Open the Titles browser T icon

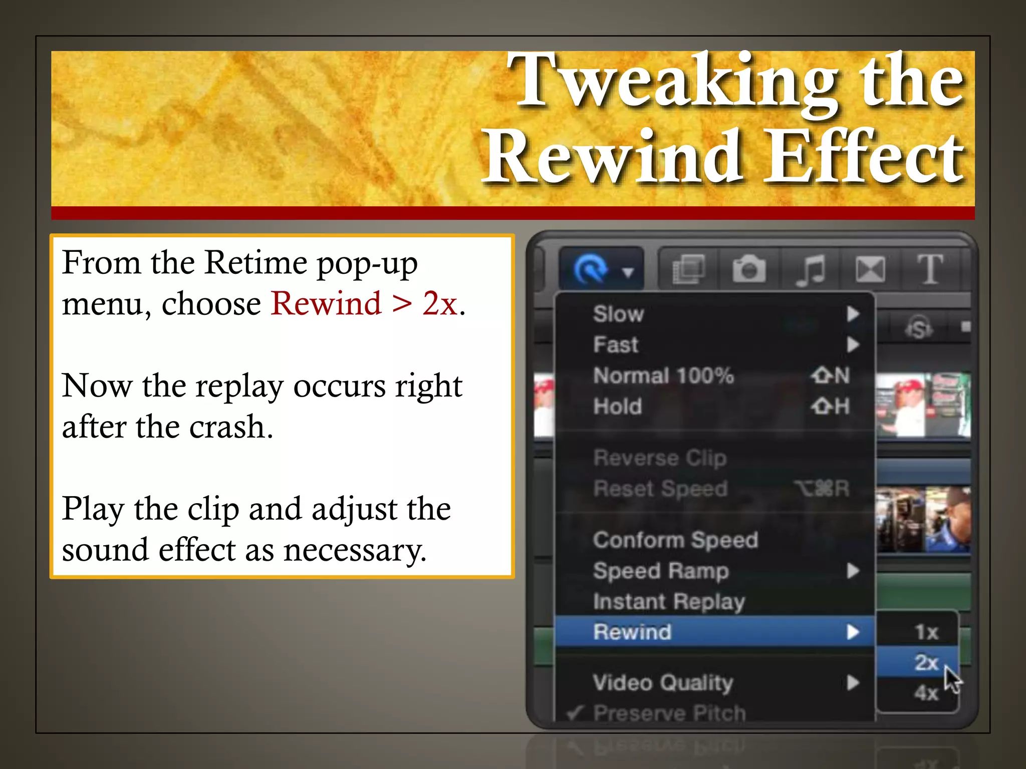930,269
